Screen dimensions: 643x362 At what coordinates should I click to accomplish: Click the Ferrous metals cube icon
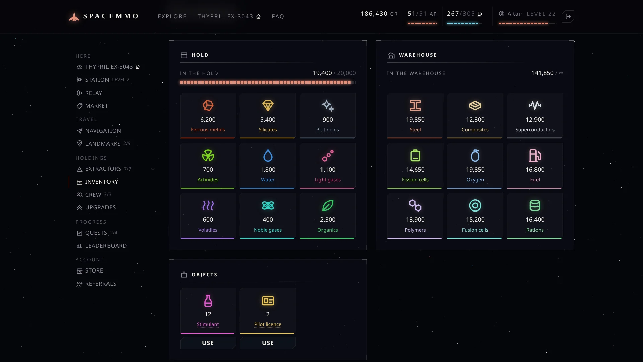point(208,106)
